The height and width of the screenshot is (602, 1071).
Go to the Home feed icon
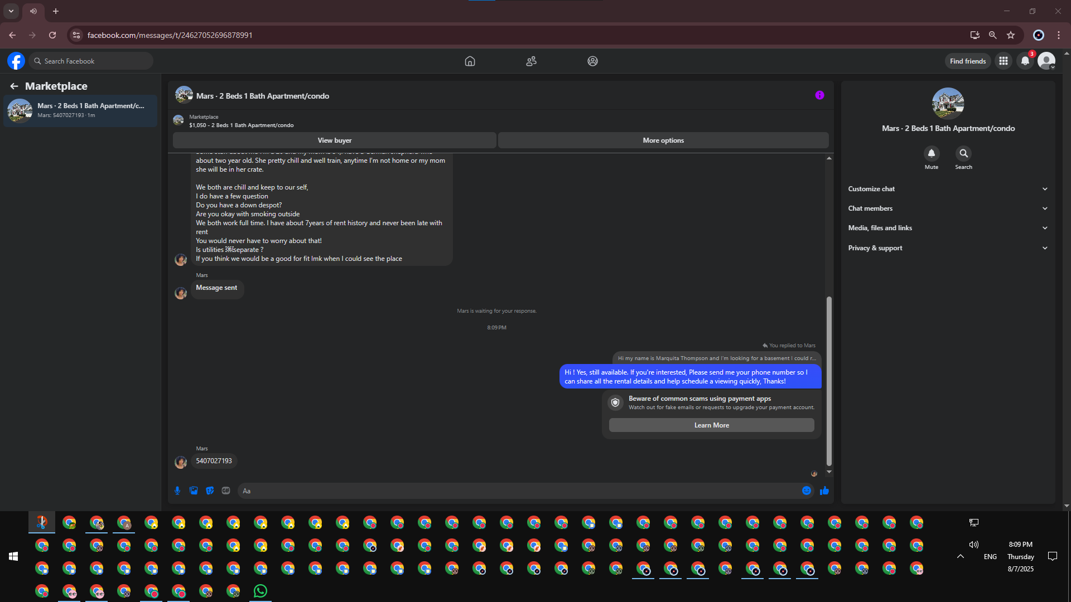coord(470,61)
